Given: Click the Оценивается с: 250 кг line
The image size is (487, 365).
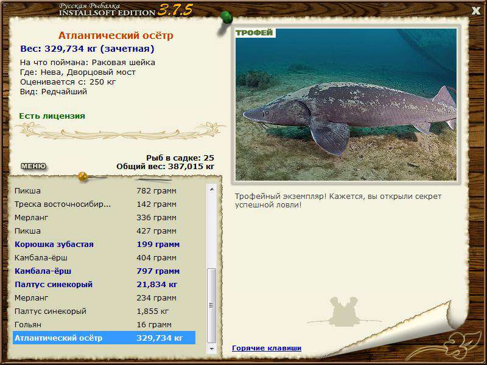Looking at the screenshot, I should tap(68, 82).
